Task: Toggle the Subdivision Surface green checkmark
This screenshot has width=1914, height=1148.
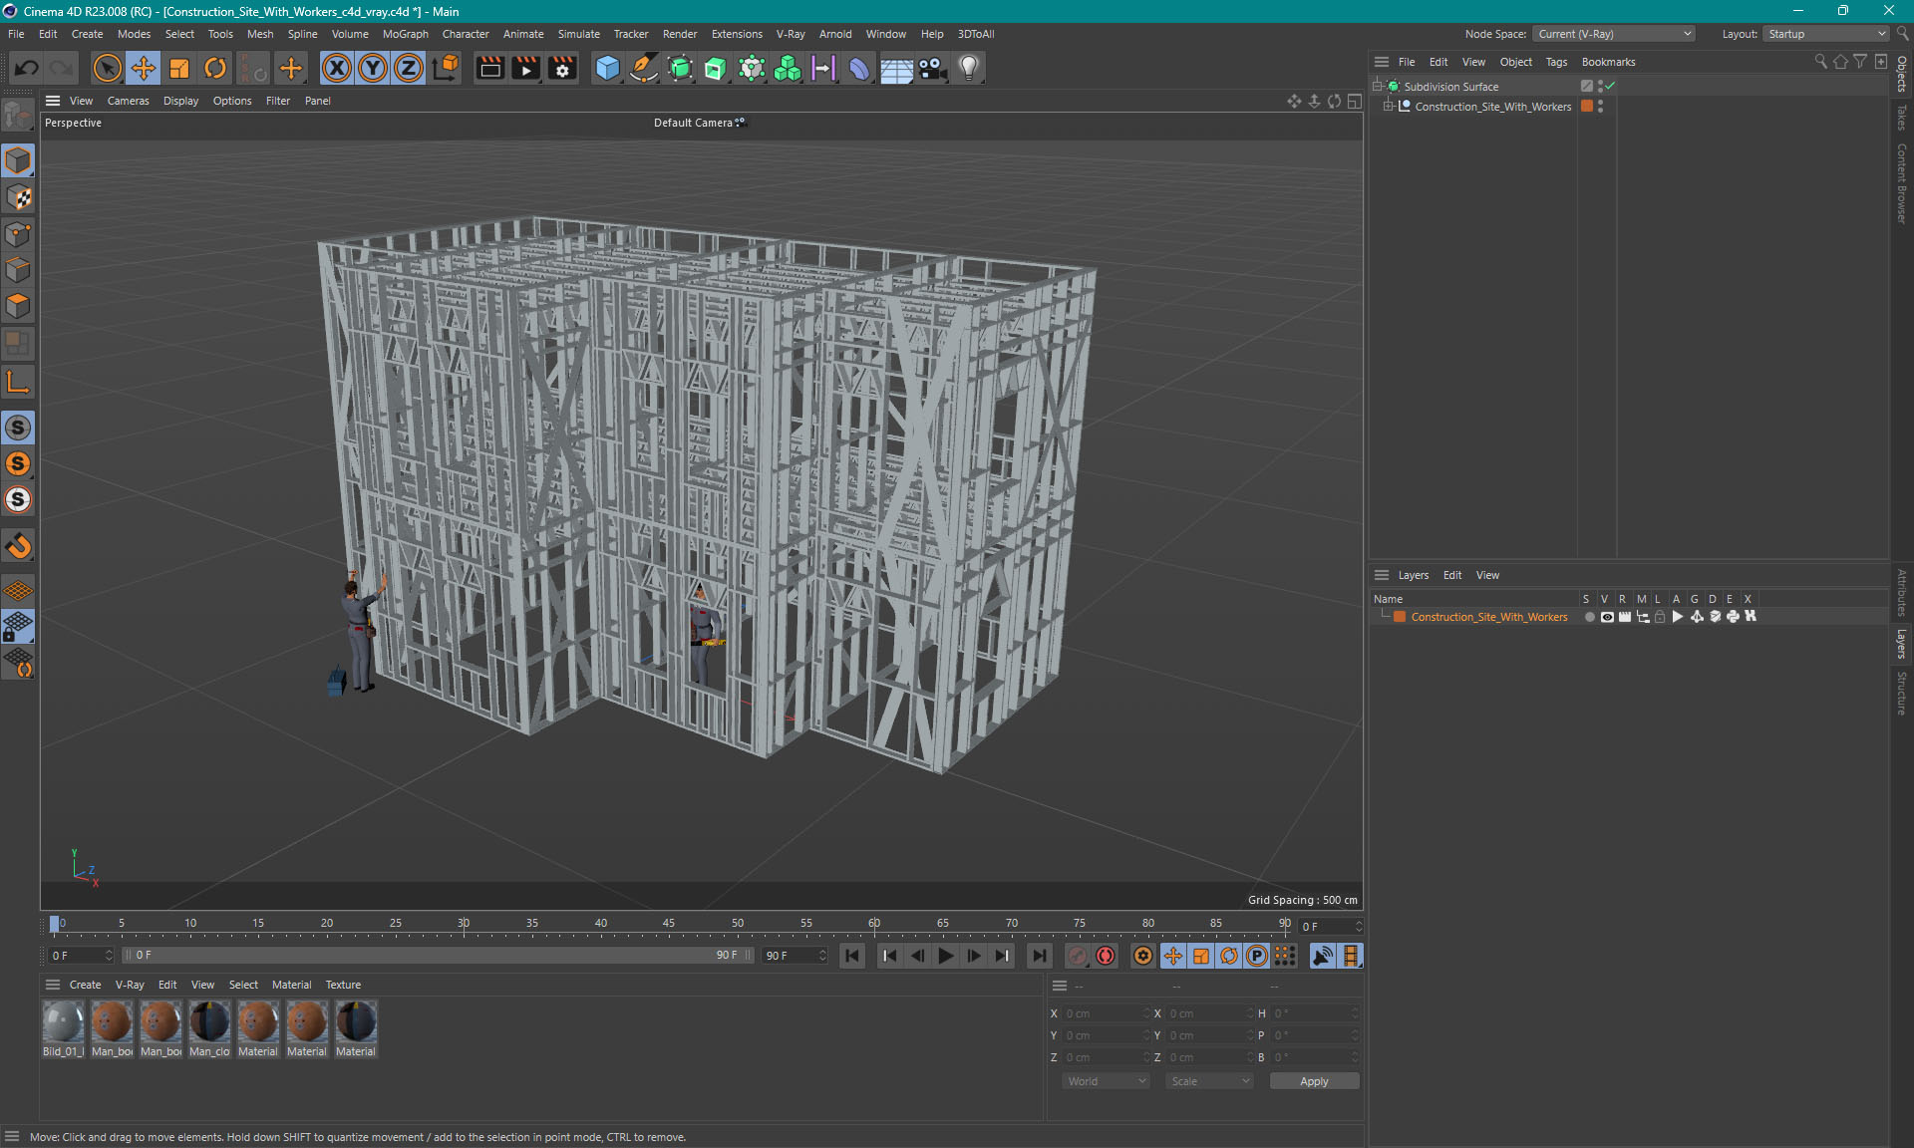Action: (x=1611, y=86)
